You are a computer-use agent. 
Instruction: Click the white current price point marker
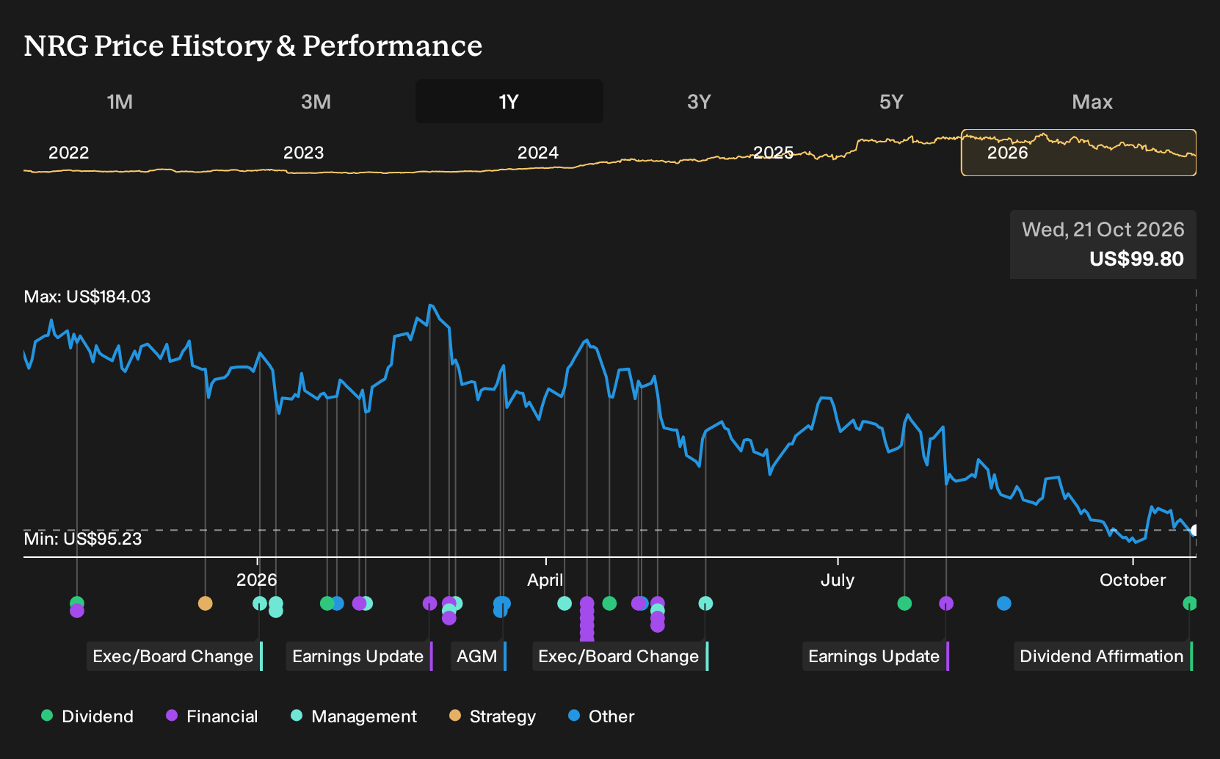coord(1194,530)
